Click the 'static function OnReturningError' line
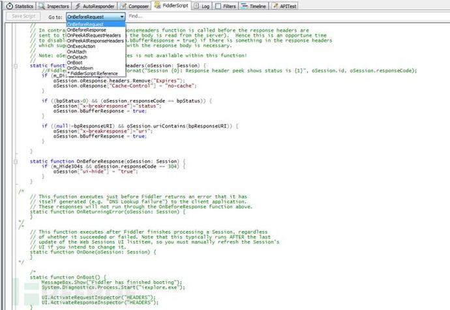This screenshot has height=310, width=450. (x=108, y=211)
